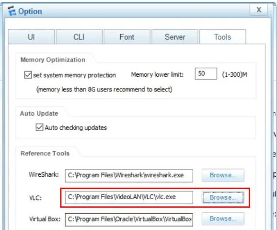277x230 pixels.
Task: Click the eNSP app icon in title bar
Action: tap(12, 11)
